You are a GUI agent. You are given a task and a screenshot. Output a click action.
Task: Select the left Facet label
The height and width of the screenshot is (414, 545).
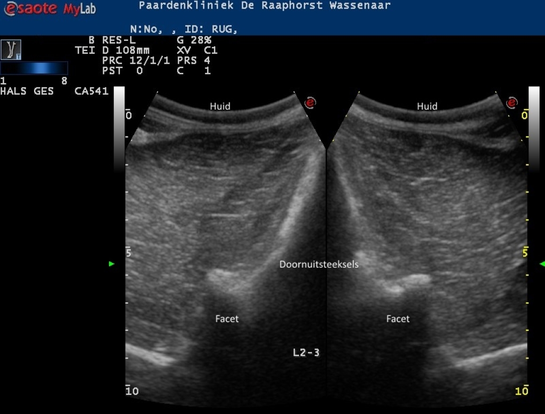[x=227, y=319]
